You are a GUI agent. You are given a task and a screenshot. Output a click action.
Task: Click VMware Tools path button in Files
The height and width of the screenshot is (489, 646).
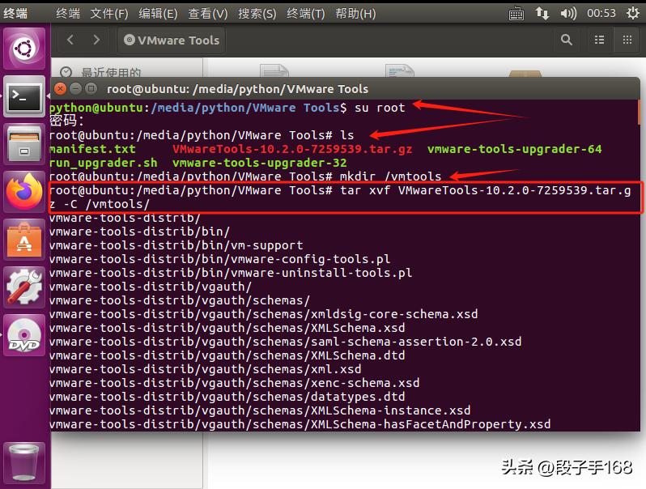click(x=172, y=40)
